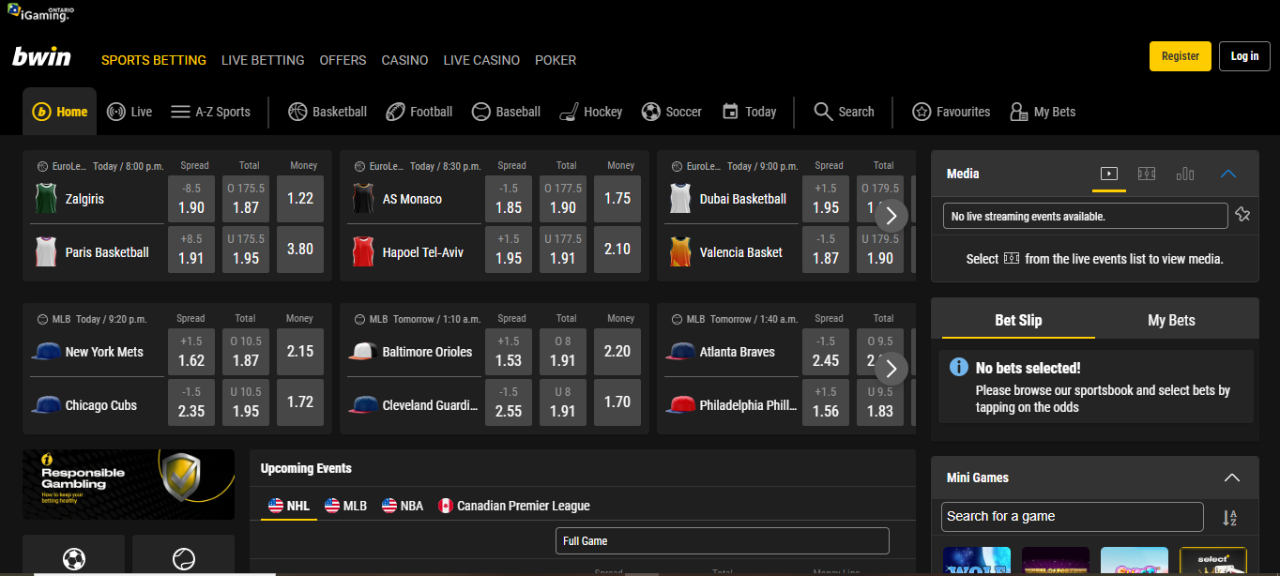Pick Valencia Basket spread -1.5
The height and width of the screenshot is (576, 1280).
point(826,250)
